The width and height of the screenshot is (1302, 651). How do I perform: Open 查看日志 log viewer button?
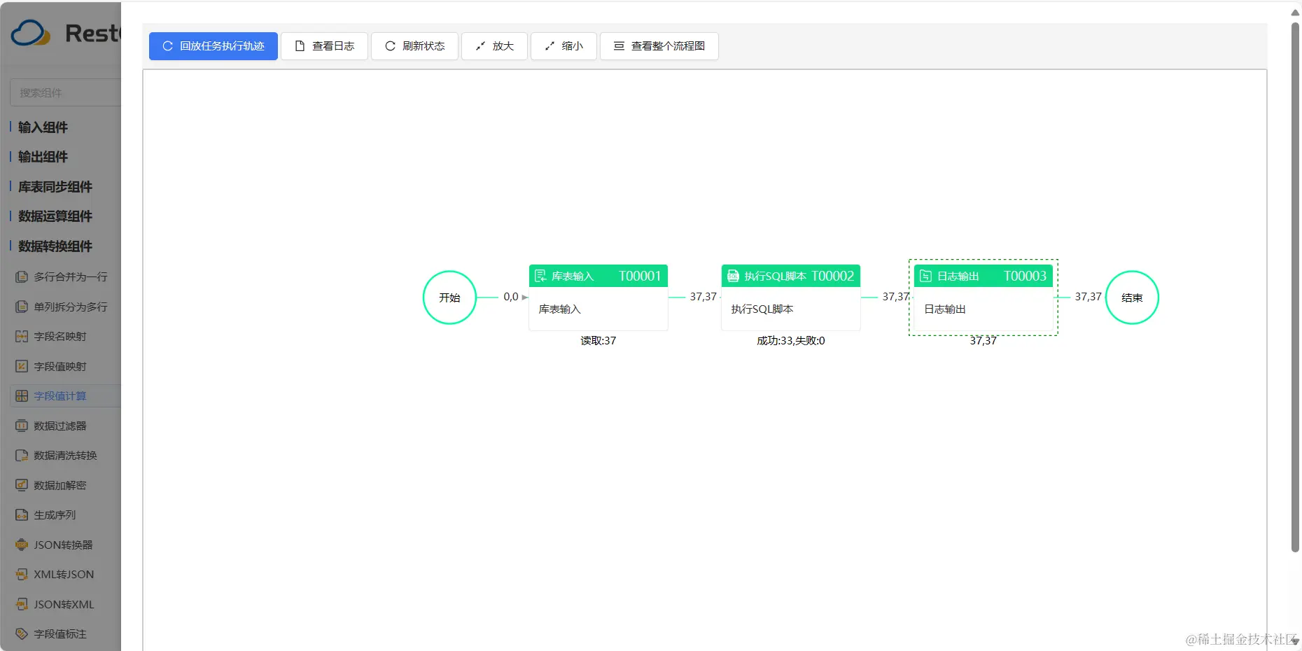(324, 46)
